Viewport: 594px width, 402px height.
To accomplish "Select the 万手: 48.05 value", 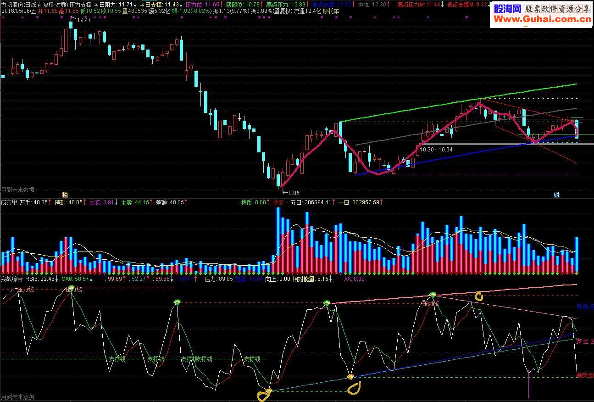I will [x=34, y=202].
